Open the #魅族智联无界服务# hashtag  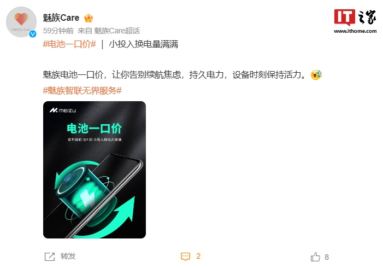point(83,91)
